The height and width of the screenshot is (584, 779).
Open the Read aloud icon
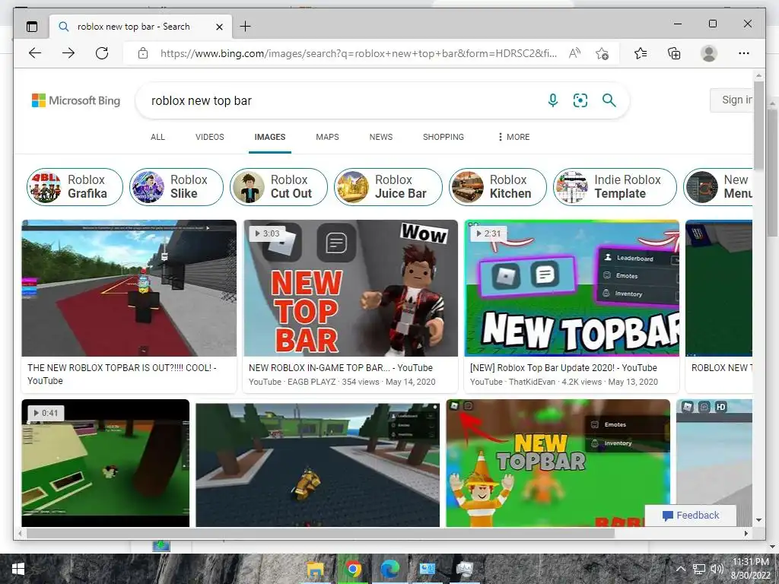tap(574, 53)
